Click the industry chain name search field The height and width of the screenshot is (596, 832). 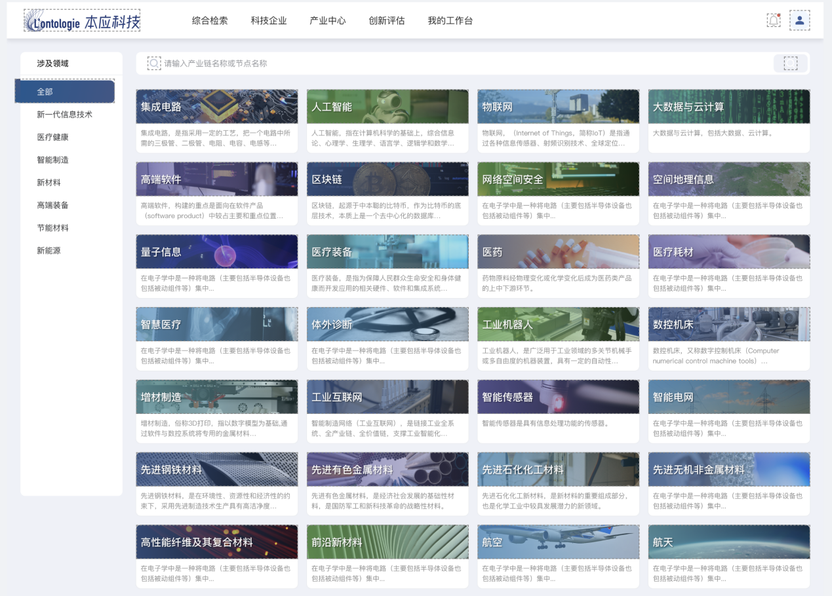459,64
